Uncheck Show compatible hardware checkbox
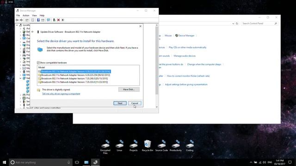 [38, 63]
